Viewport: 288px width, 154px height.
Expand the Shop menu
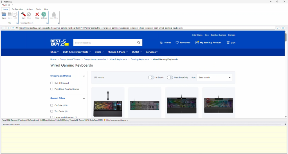pyautogui.click(x=55, y=52)
